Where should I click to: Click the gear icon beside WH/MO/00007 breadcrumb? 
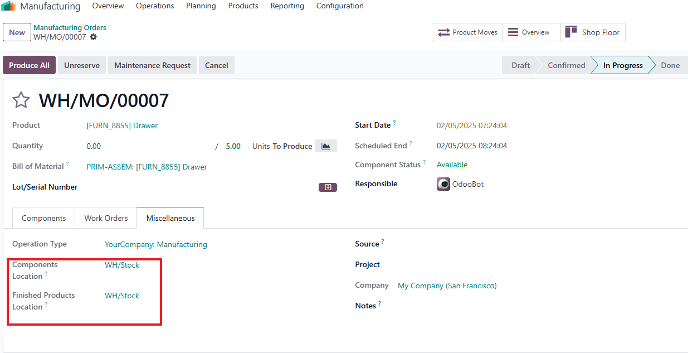(x=93, y=37)
